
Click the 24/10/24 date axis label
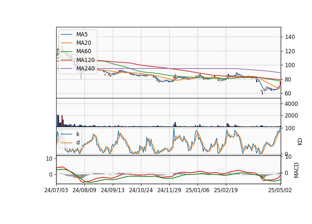(x=141, y=190)
